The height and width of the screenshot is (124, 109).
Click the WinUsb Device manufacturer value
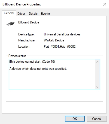[54, 40]
